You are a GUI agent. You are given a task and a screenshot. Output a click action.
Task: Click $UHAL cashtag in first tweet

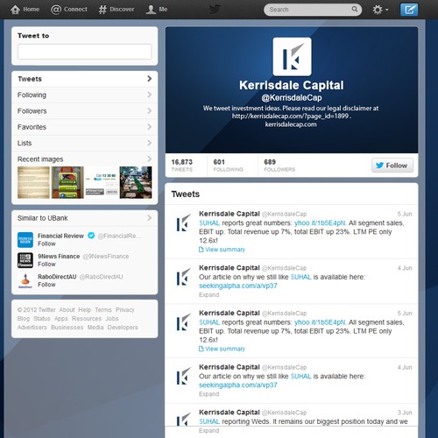(x=209, y=223)
